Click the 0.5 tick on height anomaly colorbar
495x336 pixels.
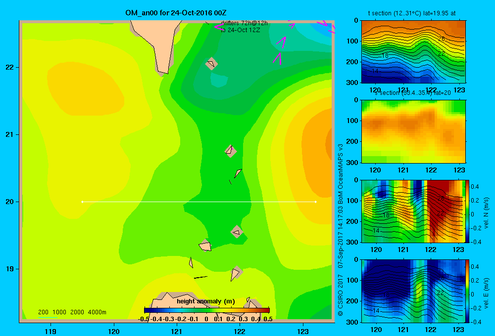[268, 319]
